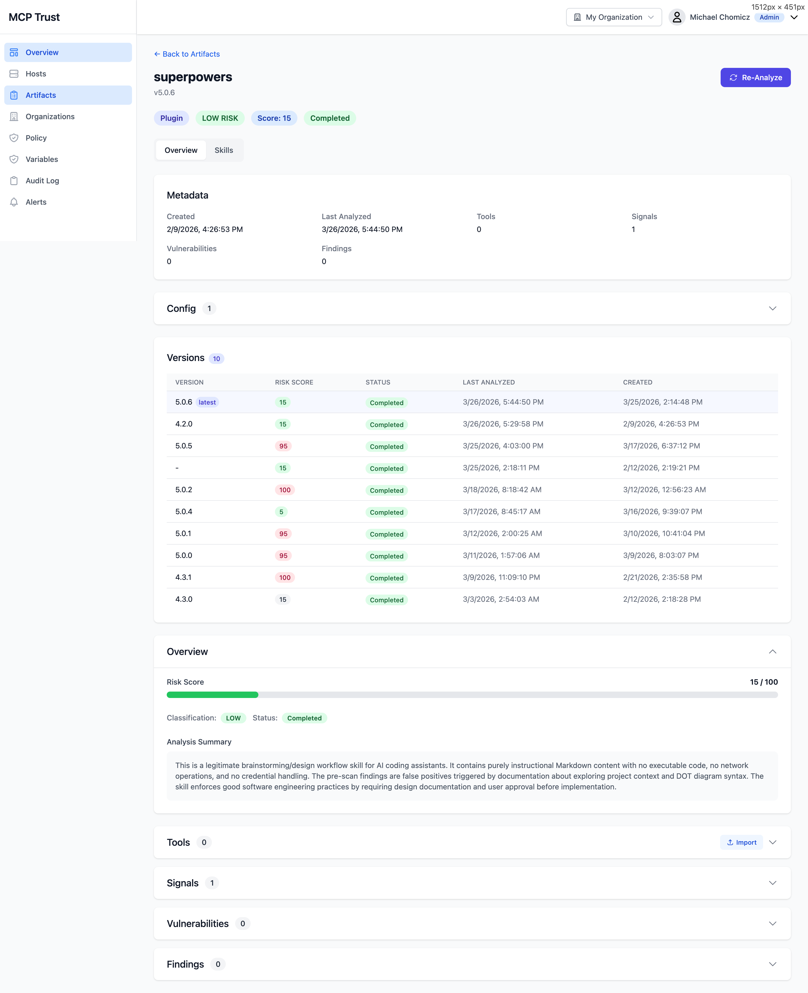Click the user avatar icon in header
The height and width of the screenshot is (993, 808).
point(678,17)
